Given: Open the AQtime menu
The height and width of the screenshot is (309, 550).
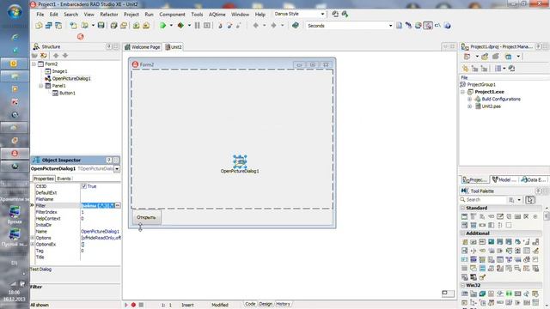Looking at the screenshot, I should pos(217,15).
